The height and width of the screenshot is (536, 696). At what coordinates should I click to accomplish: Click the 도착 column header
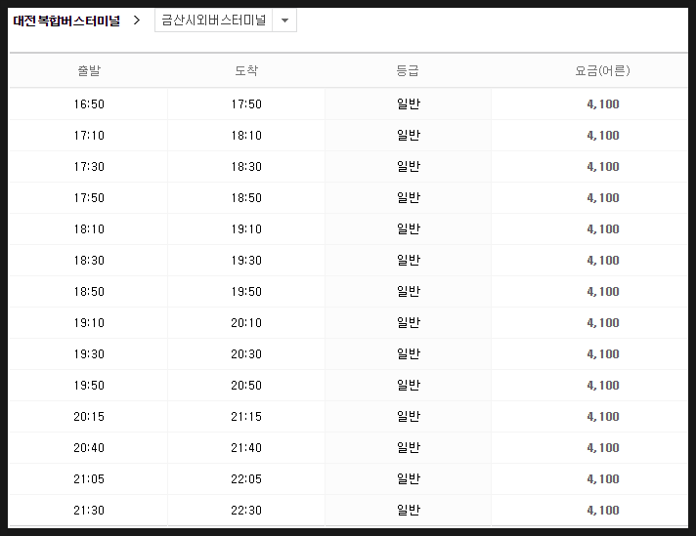246,70
